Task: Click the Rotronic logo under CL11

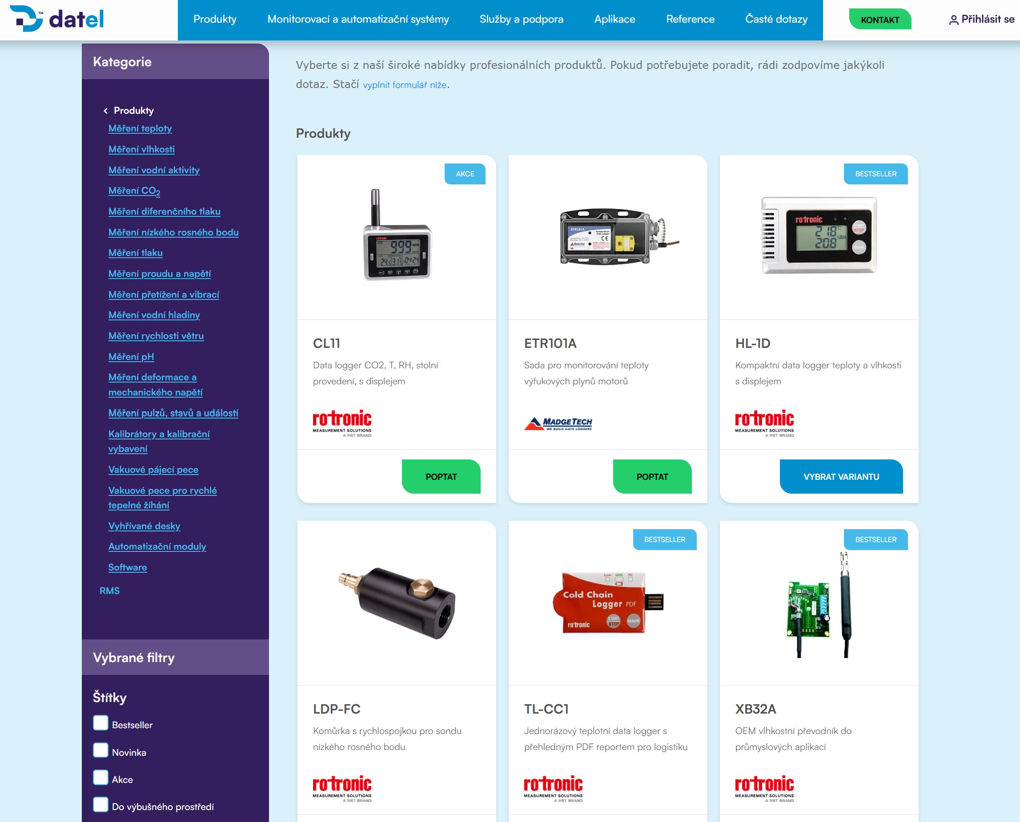Action: pyautogui.click(x=341, y=423)
